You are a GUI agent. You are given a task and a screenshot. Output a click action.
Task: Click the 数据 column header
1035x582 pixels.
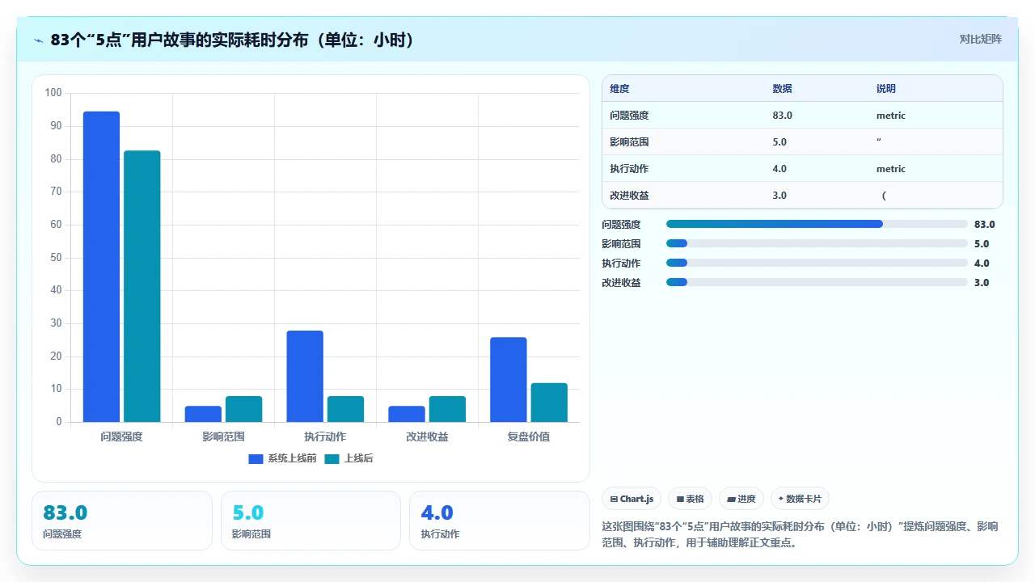point(782,88)
